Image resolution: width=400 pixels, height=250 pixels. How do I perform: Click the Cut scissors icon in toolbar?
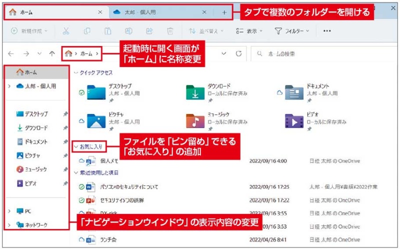(x=66, y=31)
